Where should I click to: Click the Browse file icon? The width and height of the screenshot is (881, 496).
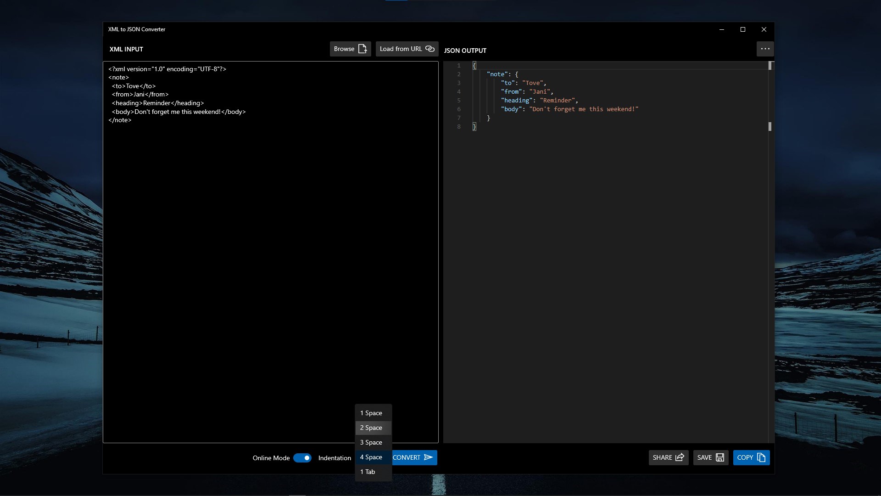point(362,49)
